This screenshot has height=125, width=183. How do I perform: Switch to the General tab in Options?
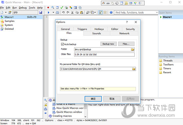66,29
